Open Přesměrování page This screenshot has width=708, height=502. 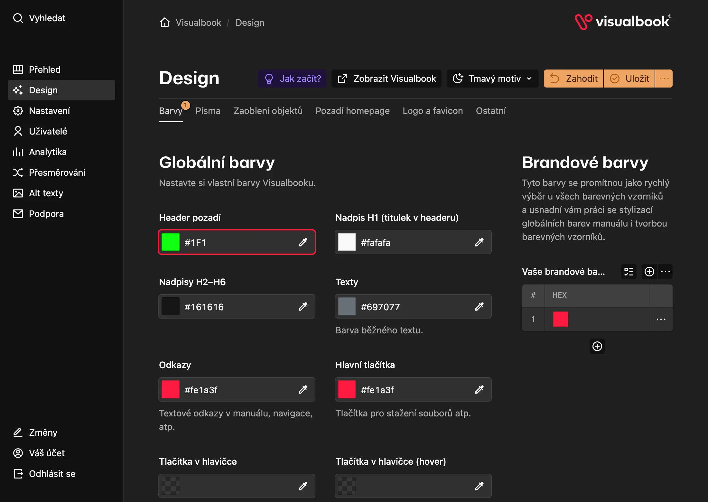[61, 172]
